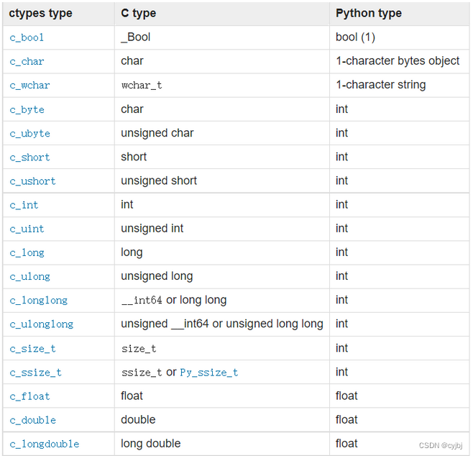Screen dimensions: 473x456
Task: Open the c_ubyte link
Action: click(x=30, y=133)
